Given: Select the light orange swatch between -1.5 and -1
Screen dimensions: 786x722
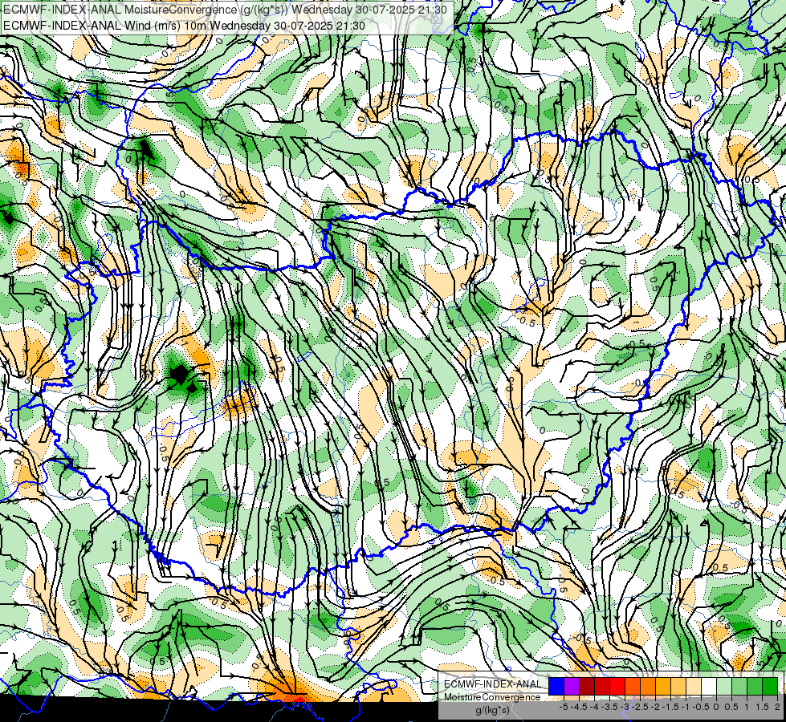Looking at the screenshot, I should click(x=678, y=686).
